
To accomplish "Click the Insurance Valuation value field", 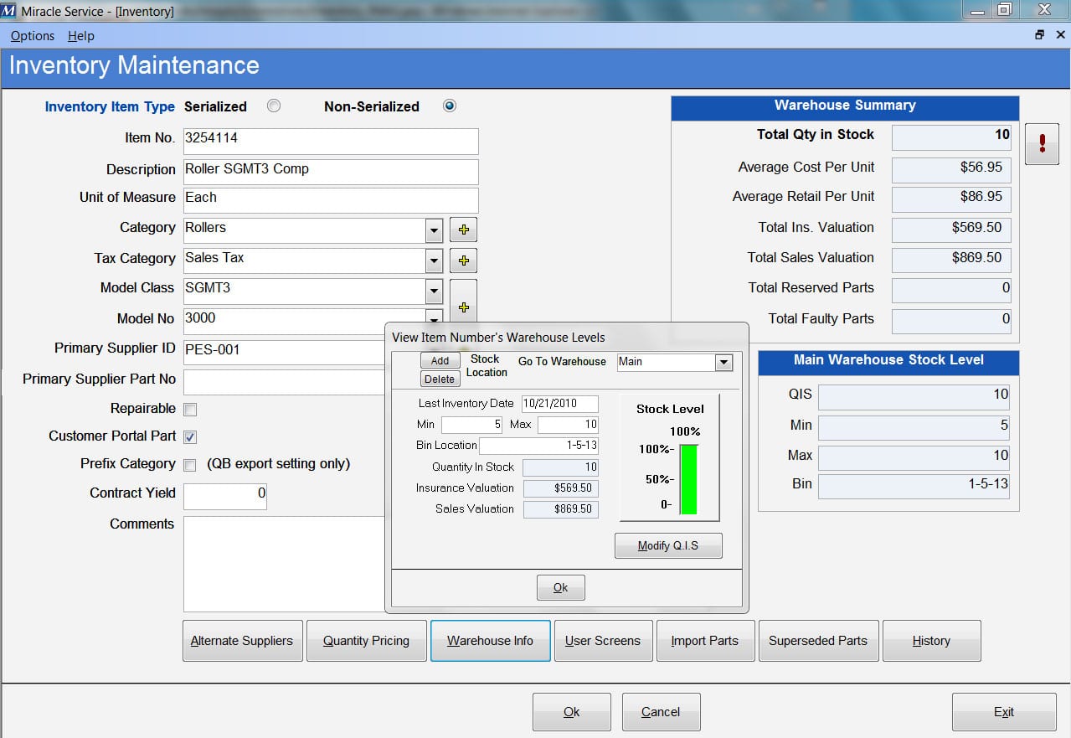I will point(560,488).
